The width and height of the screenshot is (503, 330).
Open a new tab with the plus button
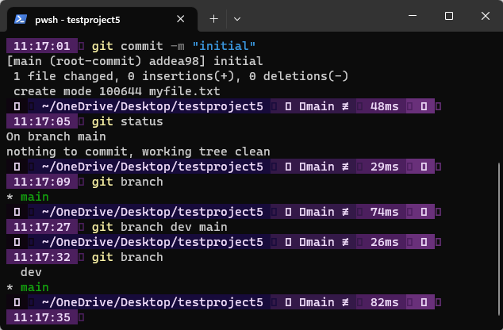click(x=213, y=18)
